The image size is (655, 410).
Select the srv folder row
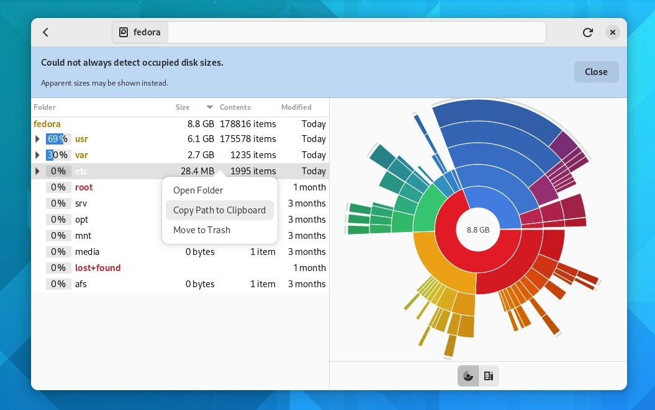[x=180, y=203]
